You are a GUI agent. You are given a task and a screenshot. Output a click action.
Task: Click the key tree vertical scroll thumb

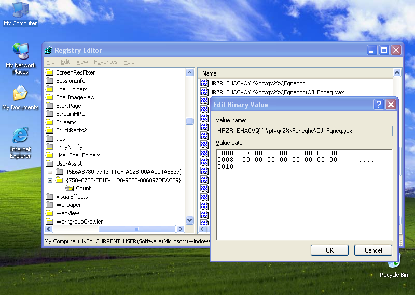pos(189,121)
